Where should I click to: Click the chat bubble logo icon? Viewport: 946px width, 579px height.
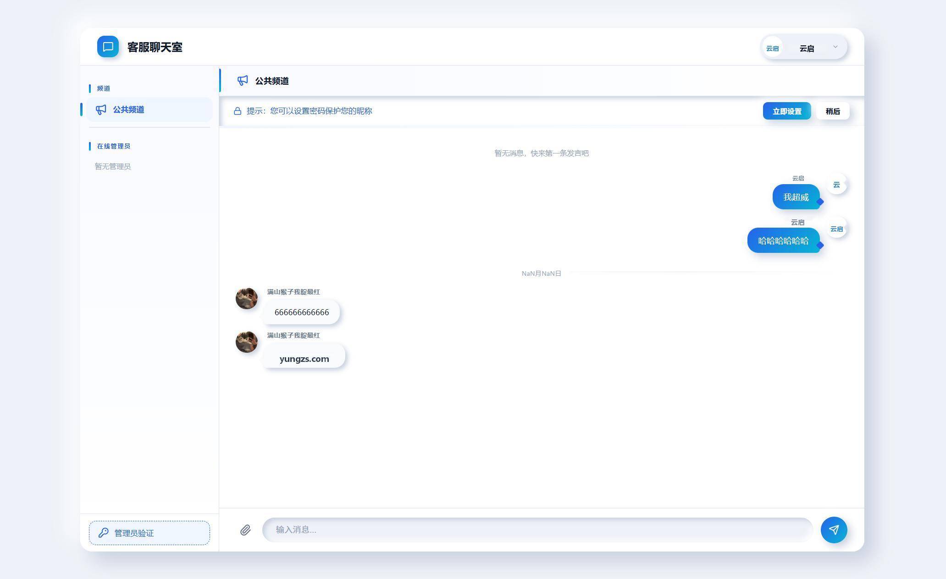click(108, 47)
